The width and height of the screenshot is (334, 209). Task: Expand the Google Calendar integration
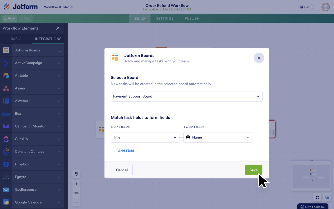(x=59, y=202)
